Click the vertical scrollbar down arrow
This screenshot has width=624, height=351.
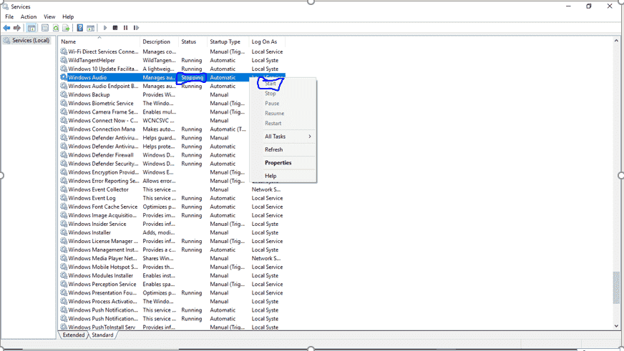coord(616,326)
